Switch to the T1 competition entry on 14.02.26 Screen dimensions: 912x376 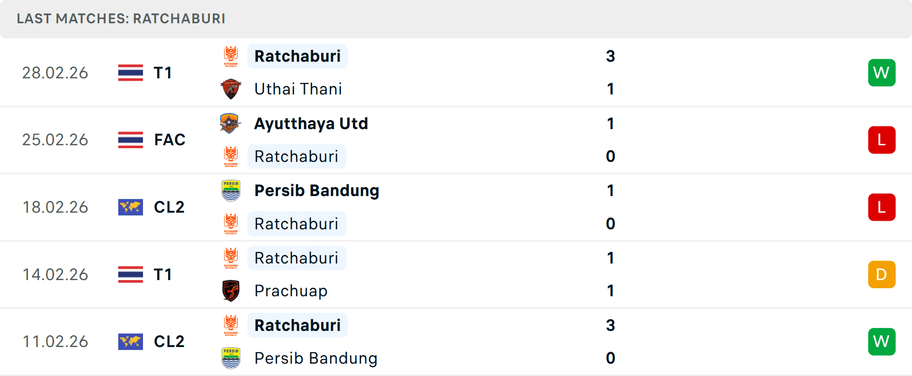click(163, 274)
